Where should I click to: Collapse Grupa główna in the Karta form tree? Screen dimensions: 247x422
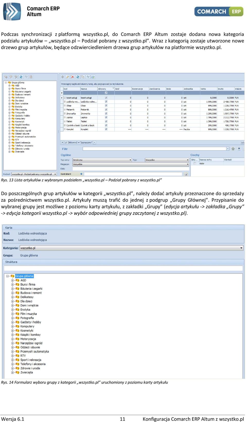click(7, 276)
